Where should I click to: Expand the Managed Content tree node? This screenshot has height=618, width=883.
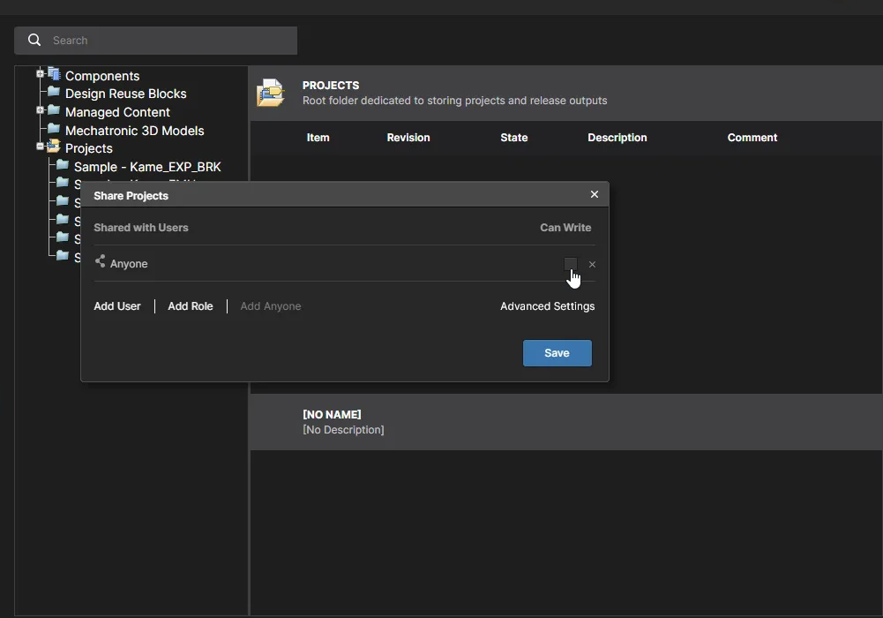40,110
